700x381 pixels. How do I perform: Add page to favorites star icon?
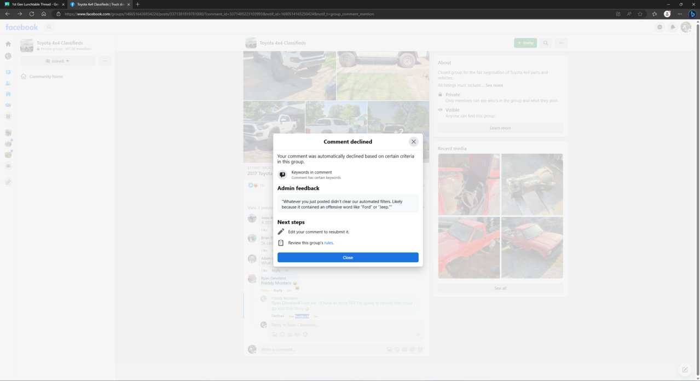coord(640,14)
